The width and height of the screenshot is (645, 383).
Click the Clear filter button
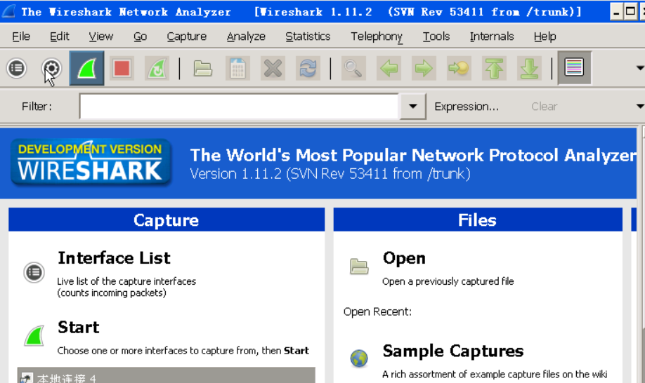544,107
